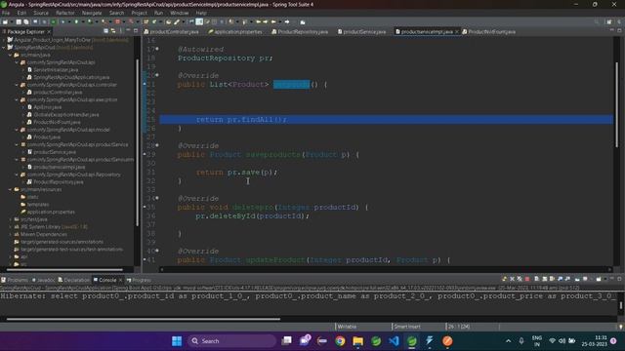Click the Smart Insert status bar entry
The width and height of the screenshot is (625, 351).
[407, 327]
